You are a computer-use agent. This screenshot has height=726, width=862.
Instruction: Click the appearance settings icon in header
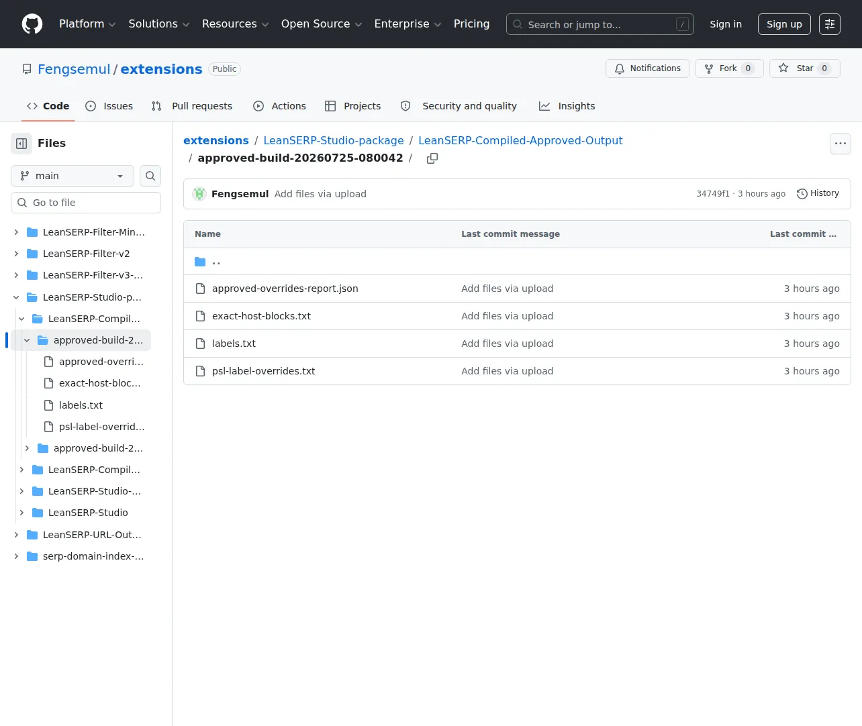tap(830, 24)
